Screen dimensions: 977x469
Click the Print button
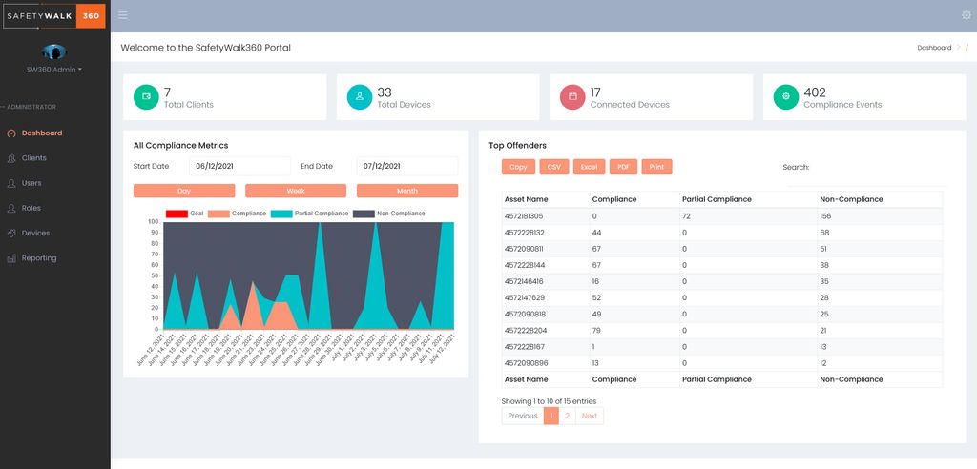point(656,167)
